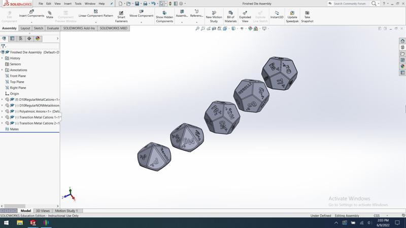
Task: Open Move Component dropdown arrow
Action: (x=142, y=22)
